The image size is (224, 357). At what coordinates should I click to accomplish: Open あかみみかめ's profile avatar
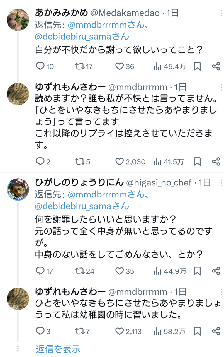coord(18,20)
